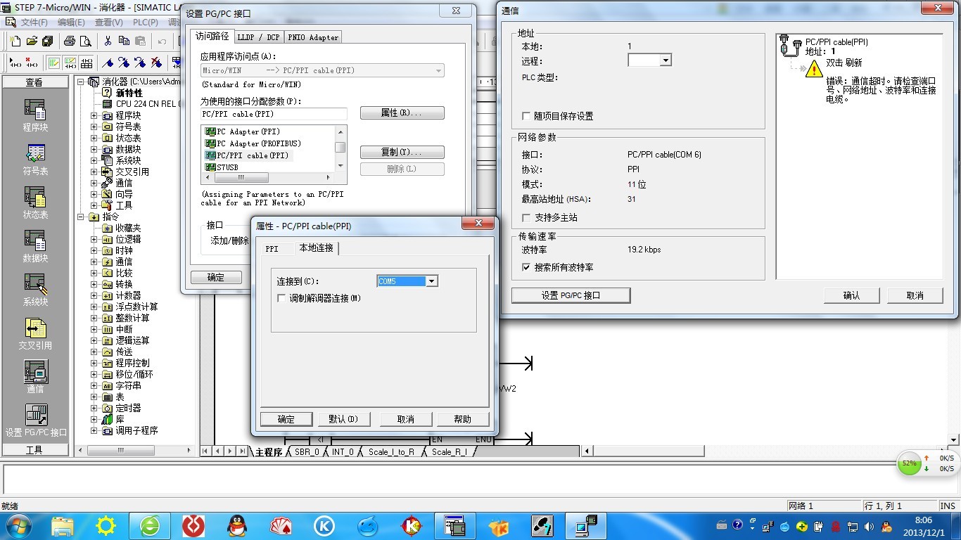The image size is (961, 540).
Task: Open 符号表 icon in the 查看 sidebar
Action: [35, 153]
